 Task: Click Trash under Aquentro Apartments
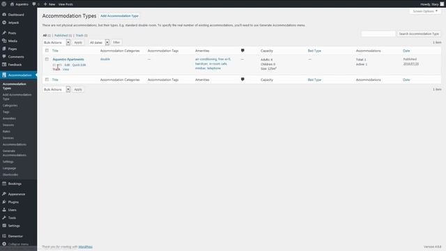[56, 70]
